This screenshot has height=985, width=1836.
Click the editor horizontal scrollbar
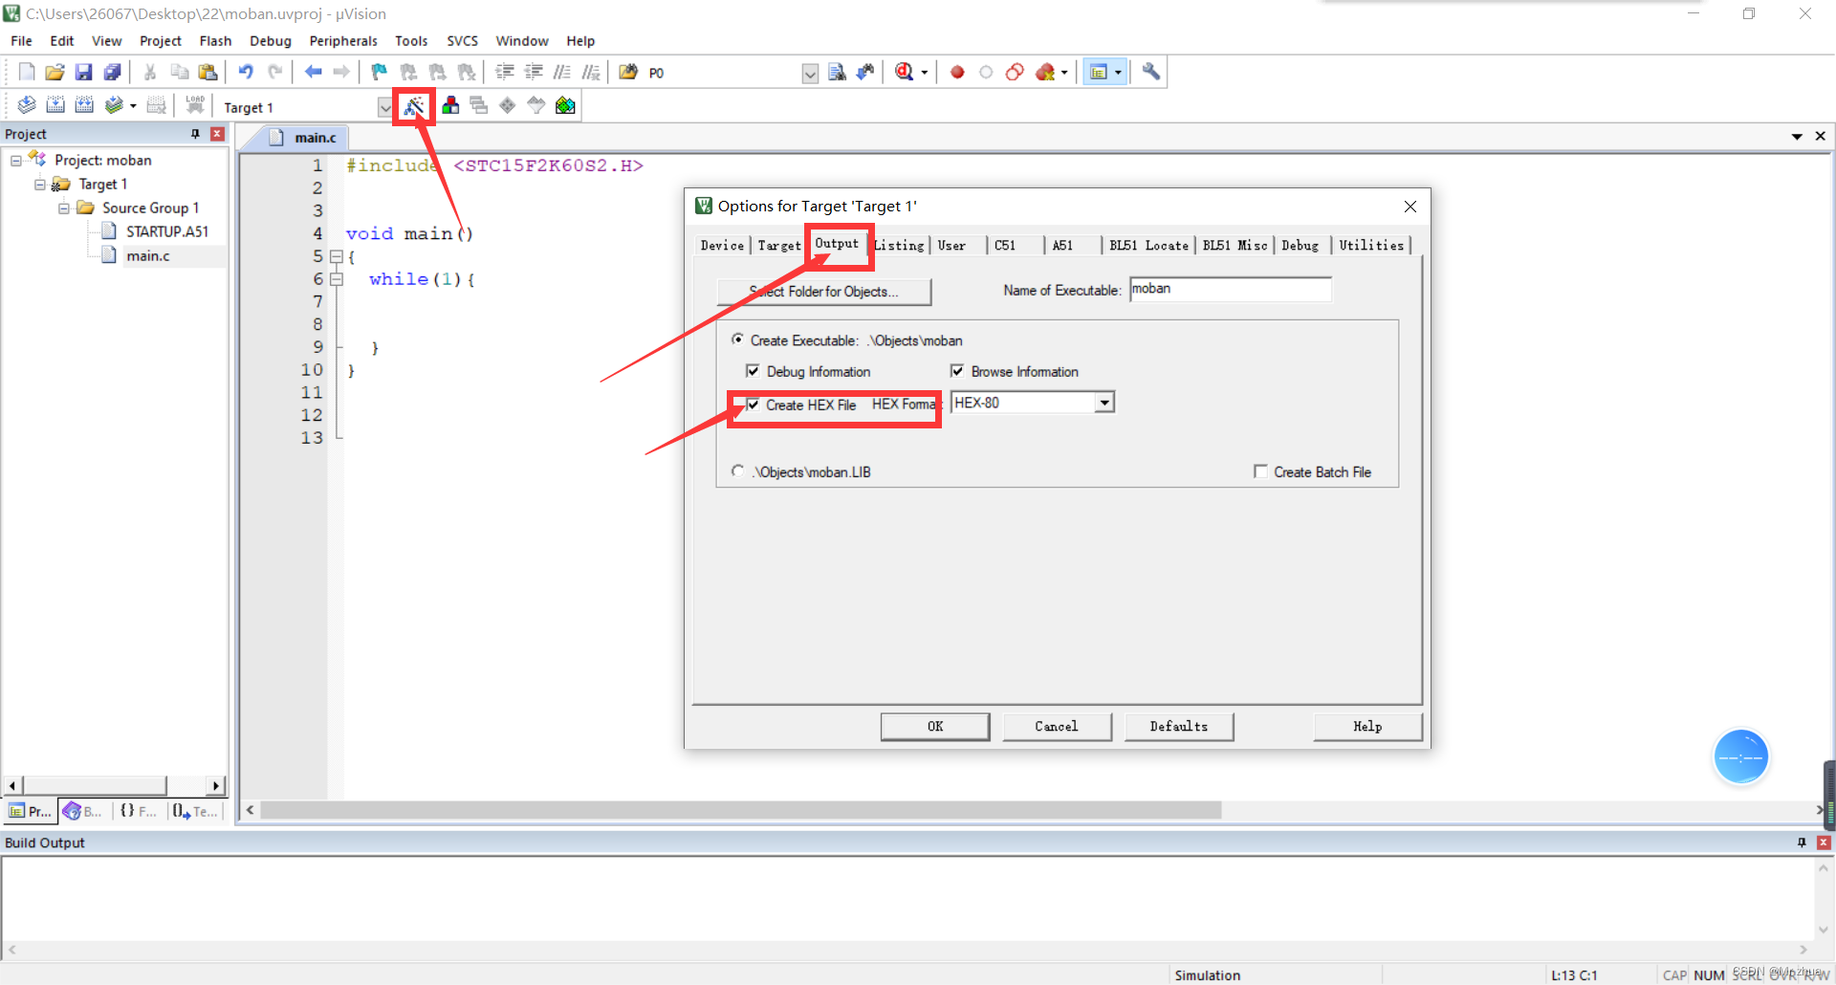(741, 811)
